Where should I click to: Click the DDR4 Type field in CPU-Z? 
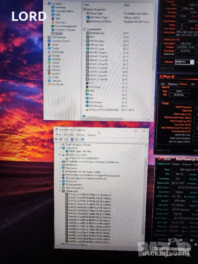[179, 91]
